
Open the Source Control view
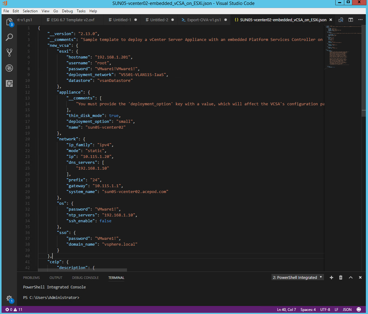tap(9, 53)
